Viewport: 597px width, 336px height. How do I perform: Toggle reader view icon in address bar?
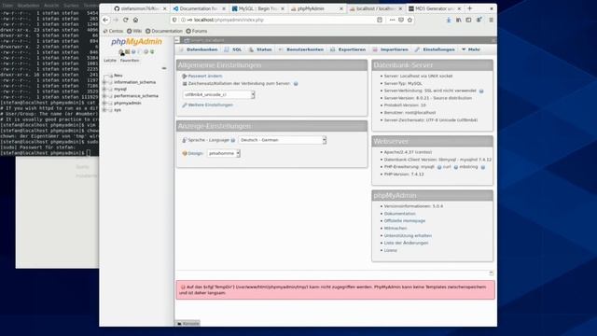point(380,20)
